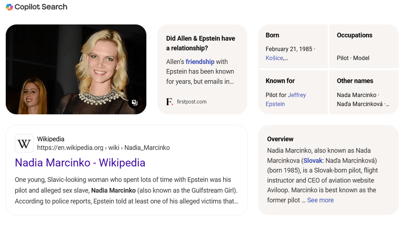Image resolution: width=407 pixels, height=225 pixels.
Task: Click the Wikipedia W favicon
Action: click(x=24, y=143)
